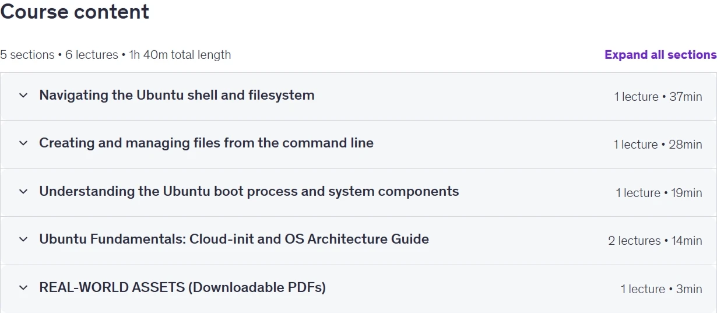Open section title REAL-WORLD ASSETS (Downloadable PDFs)
This screenshot has height=313, width=717.
click(x=182, y=287)
